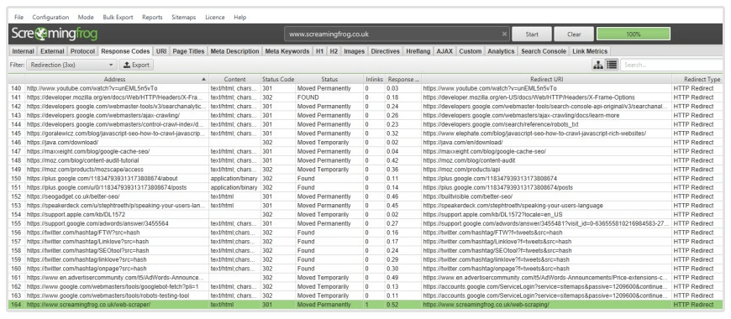Click the 100% crawl progress bar
731x319 pixels.
point(633,34)
